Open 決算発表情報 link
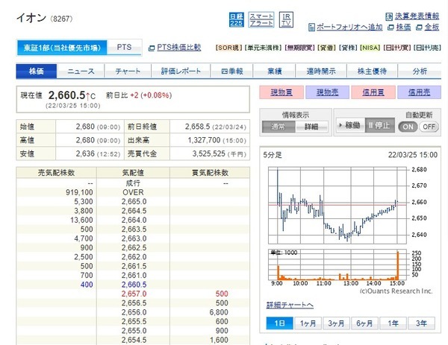The height and width of the screenshot is (345, 448). tap(417, 16)
